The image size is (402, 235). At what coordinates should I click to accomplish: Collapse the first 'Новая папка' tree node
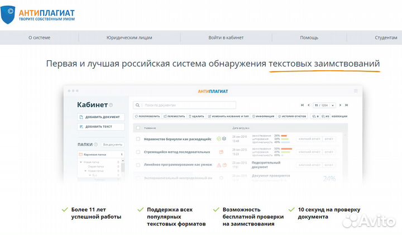click(x=81, y=162)
